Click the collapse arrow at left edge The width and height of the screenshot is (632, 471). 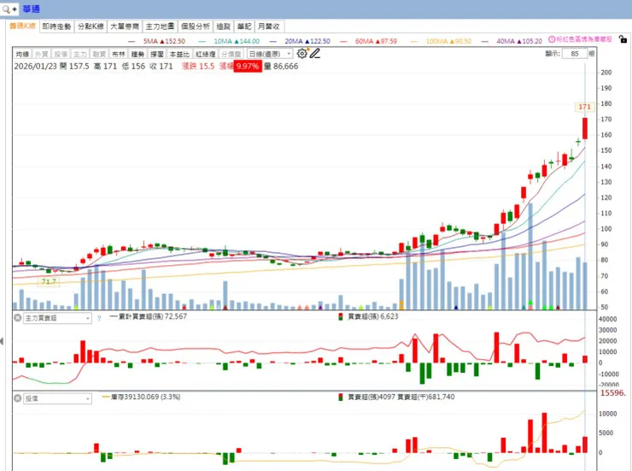click(2, 342)
